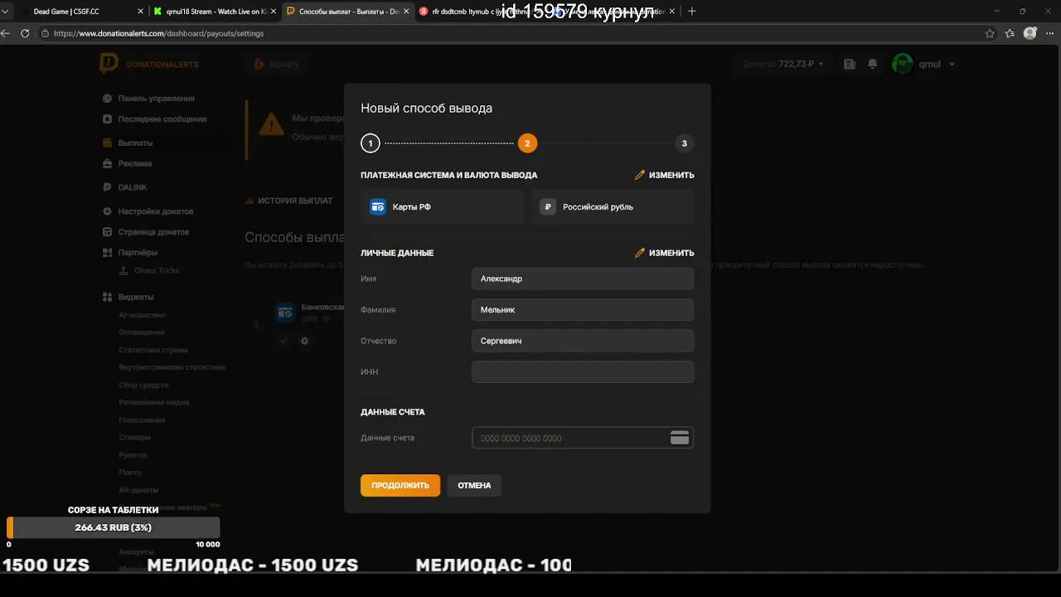Expand the Виджеты sidebar section
The height and width of the screenshot is (597, 1061).
(135, 296)
